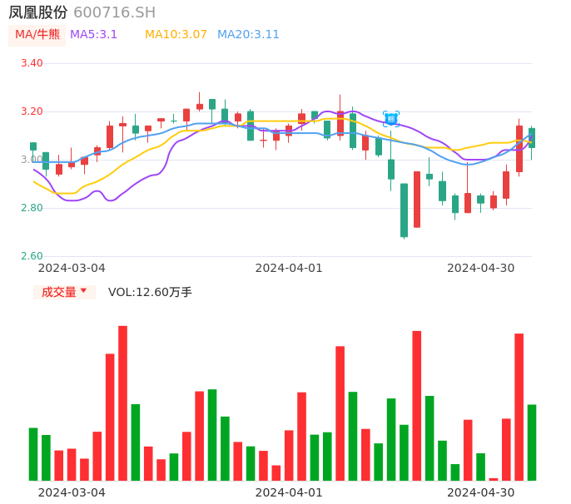Click the 凤凰股份 stock name
The width and height of the screenshot is (571, 504).
[38, 12]
